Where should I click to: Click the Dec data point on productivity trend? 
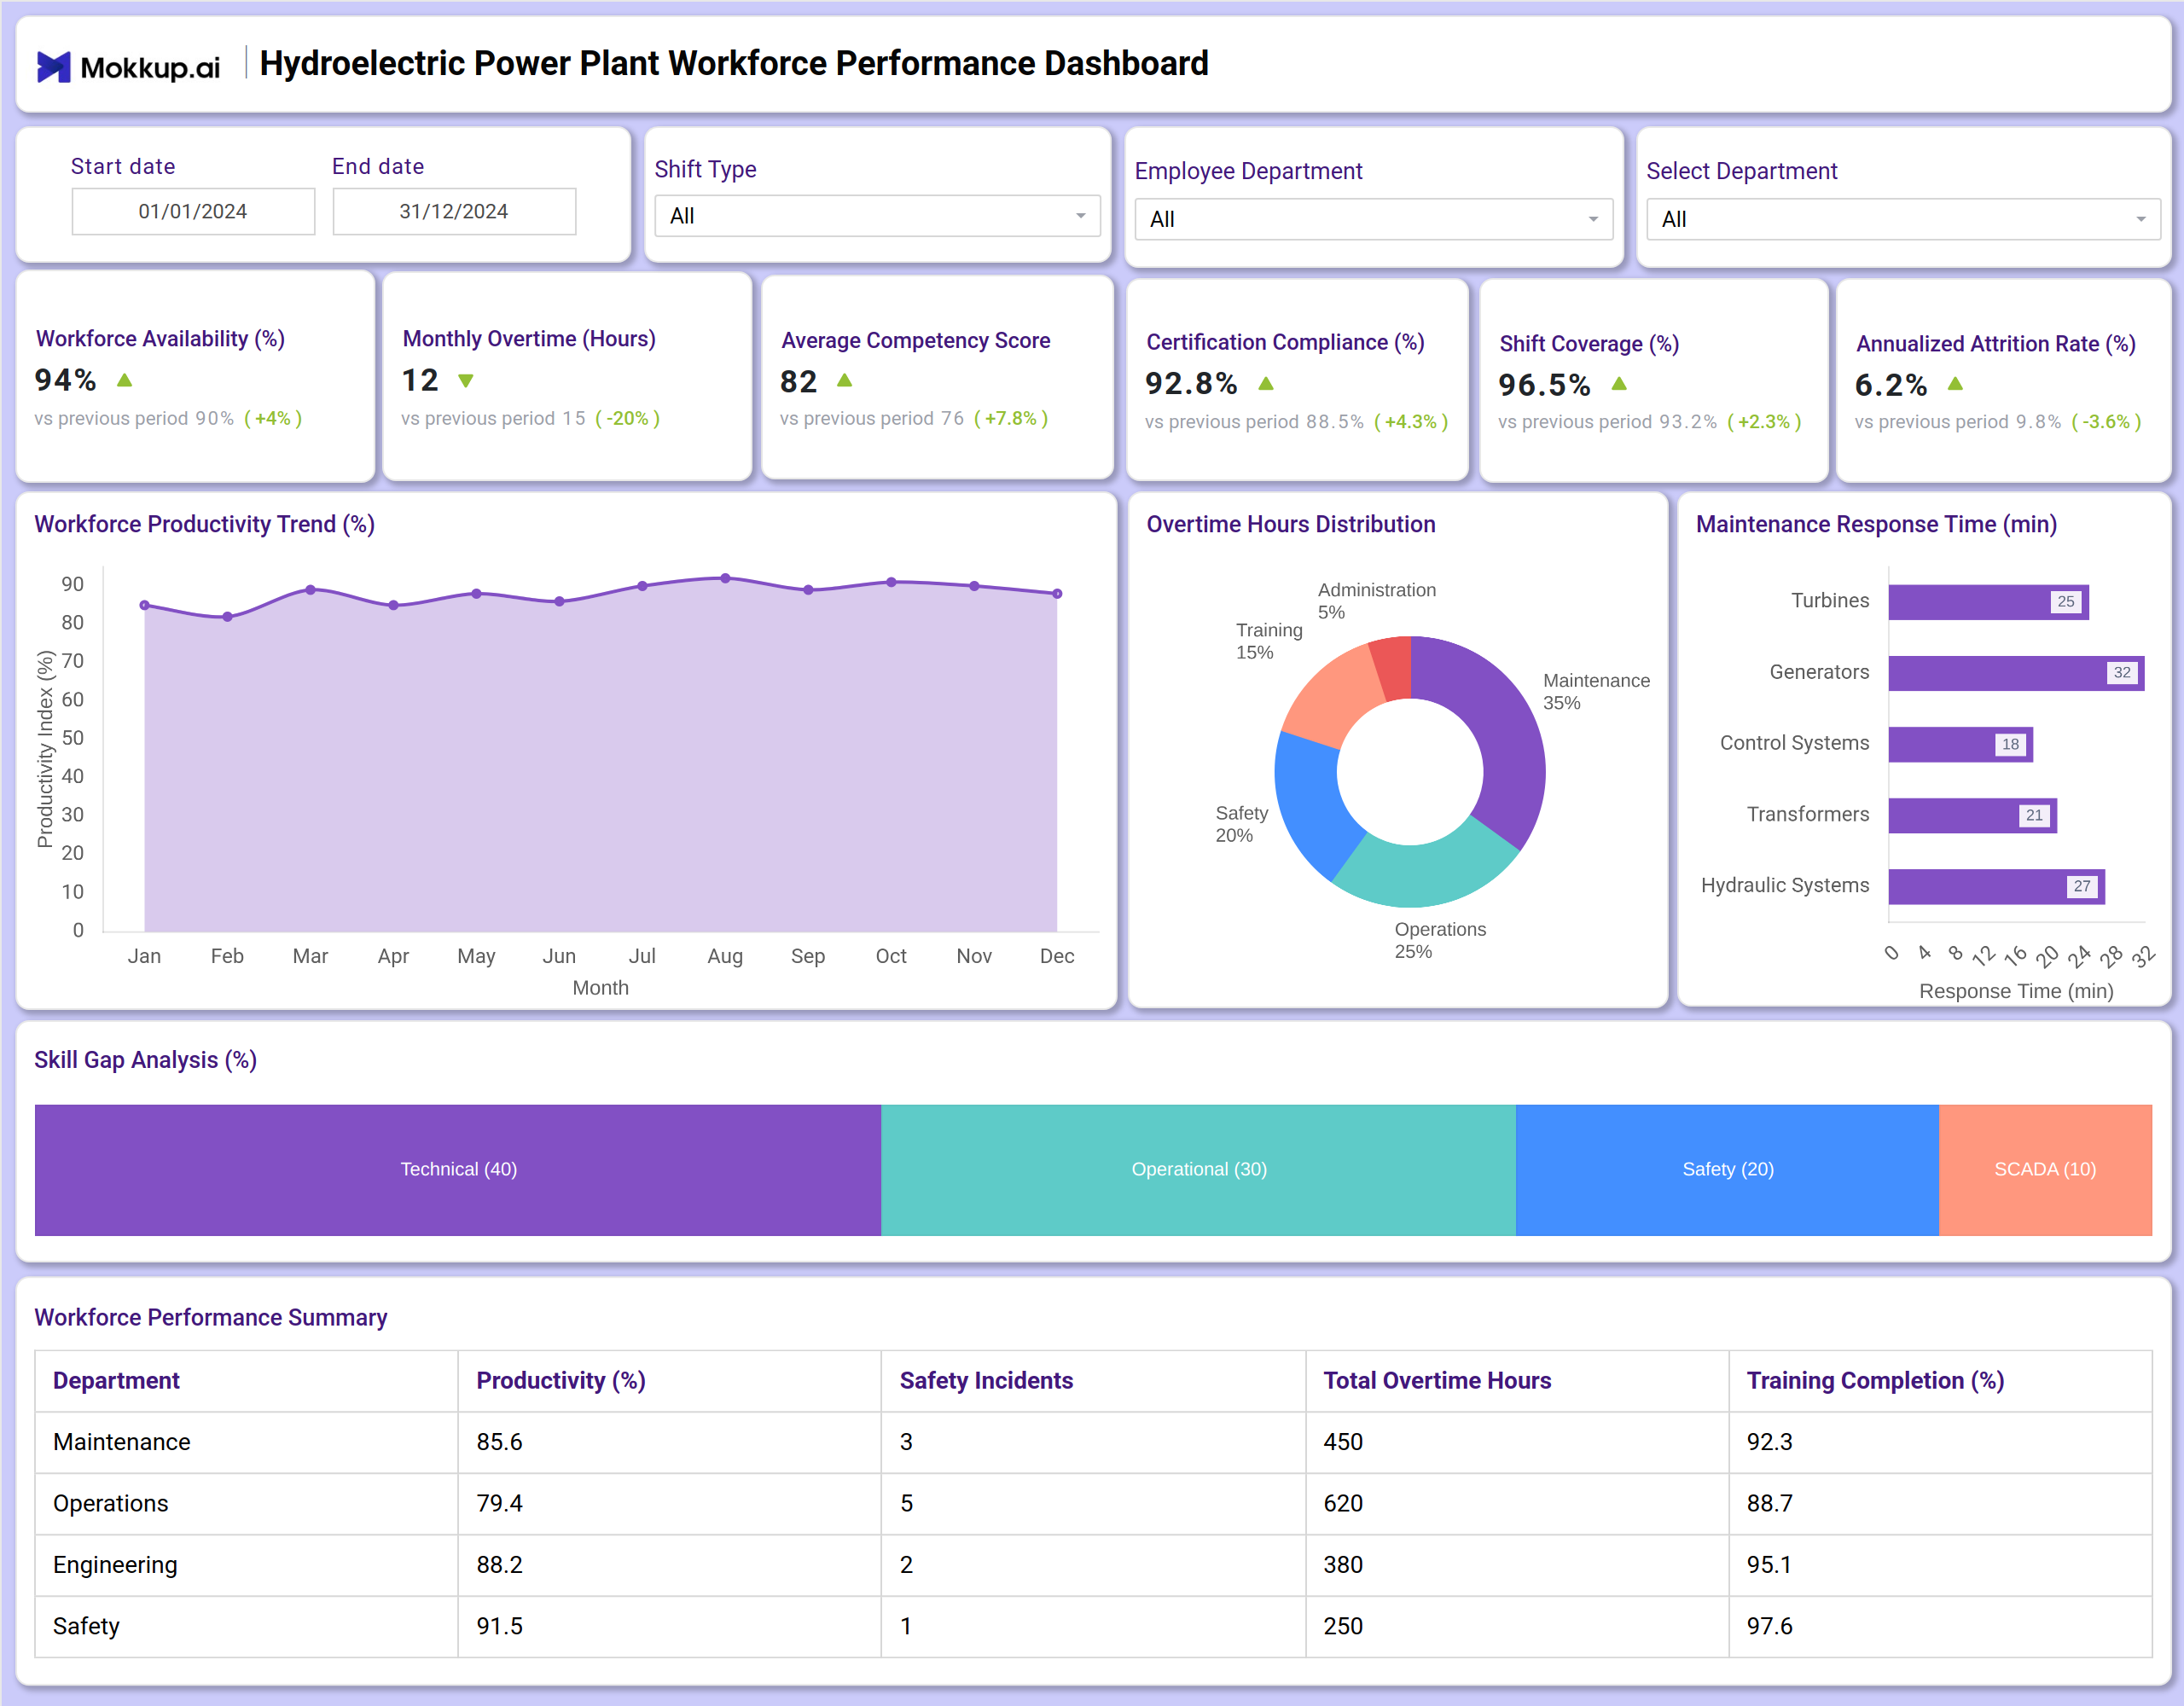[1057, 593]
